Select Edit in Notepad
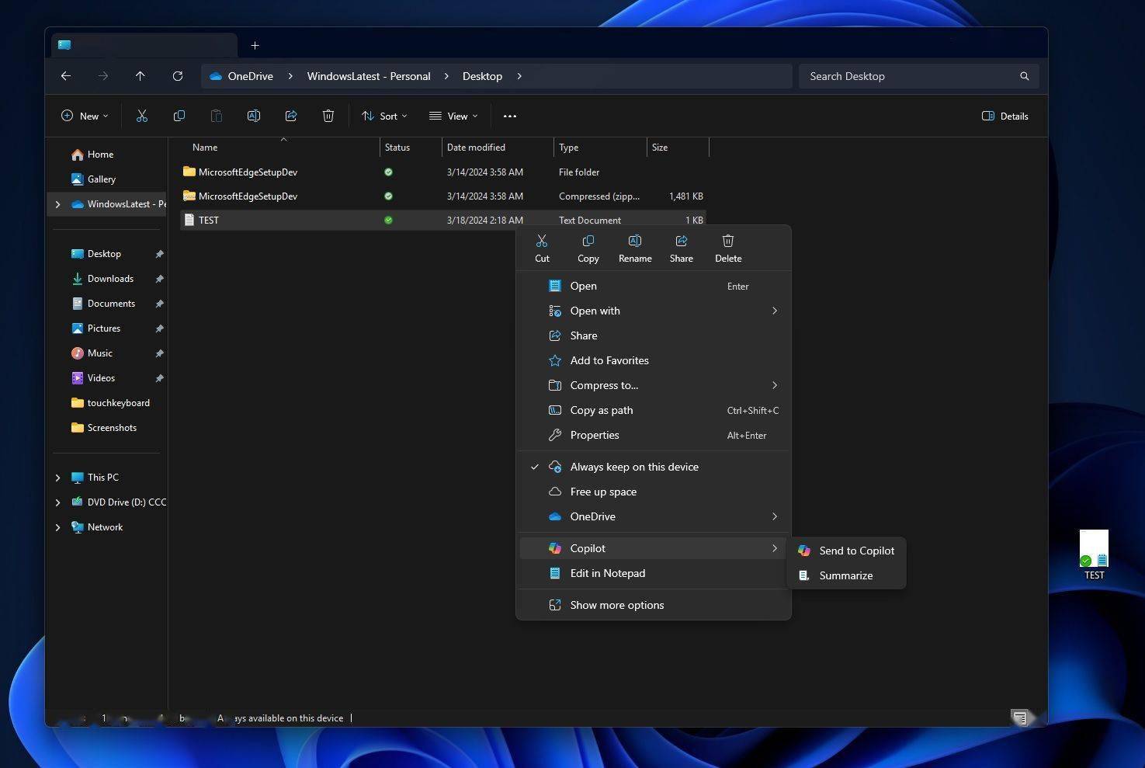 tap(654, 573)
